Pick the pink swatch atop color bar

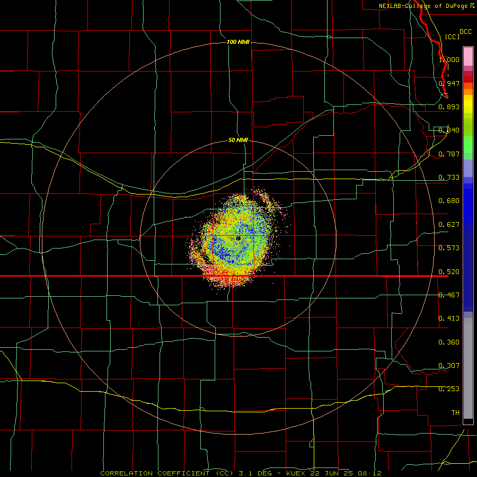click(468, 57)
